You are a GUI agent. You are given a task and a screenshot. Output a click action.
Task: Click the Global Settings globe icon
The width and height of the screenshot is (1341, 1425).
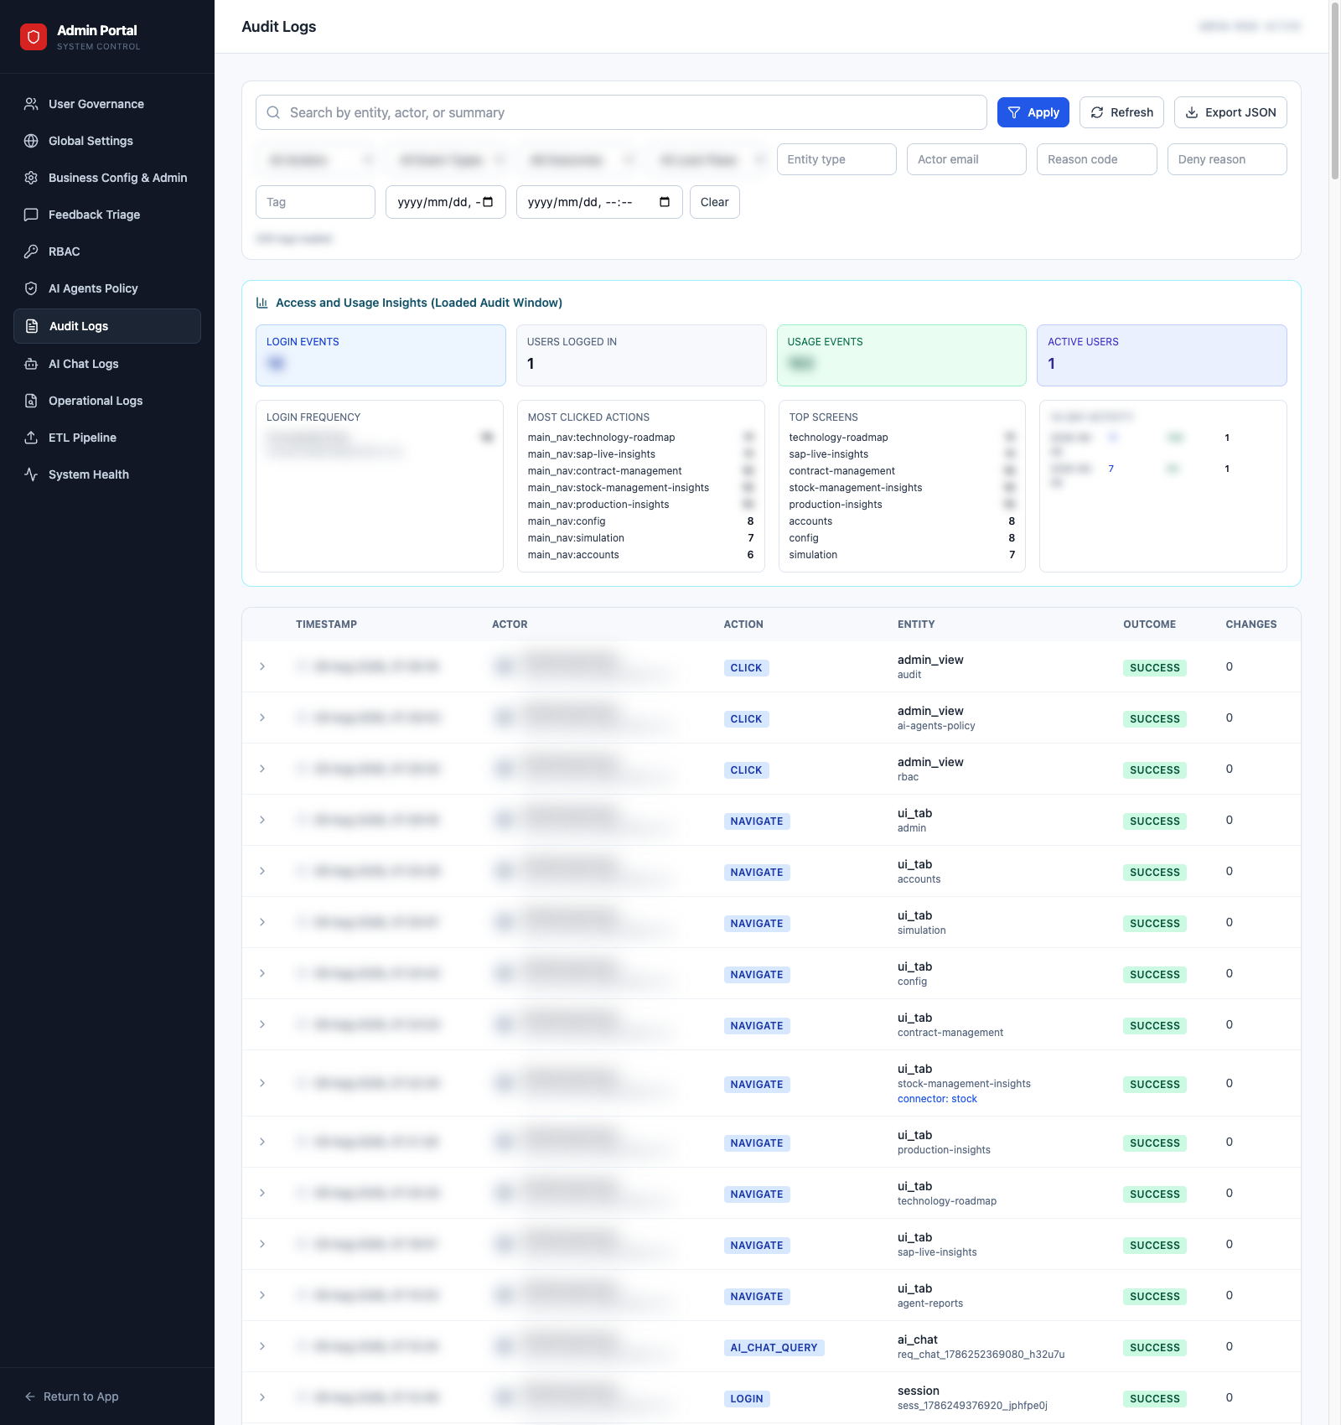click(31, 141)
